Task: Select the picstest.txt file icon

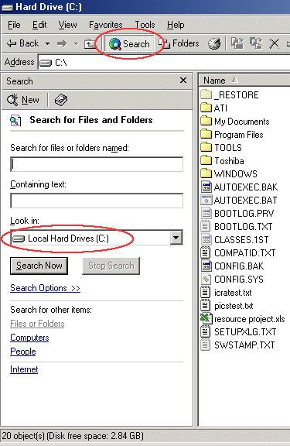Action: [x=206, y=306]
